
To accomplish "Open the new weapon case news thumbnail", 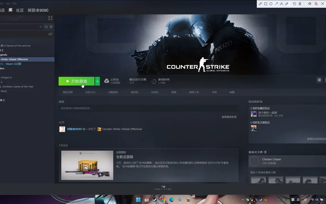I will 87,165.
